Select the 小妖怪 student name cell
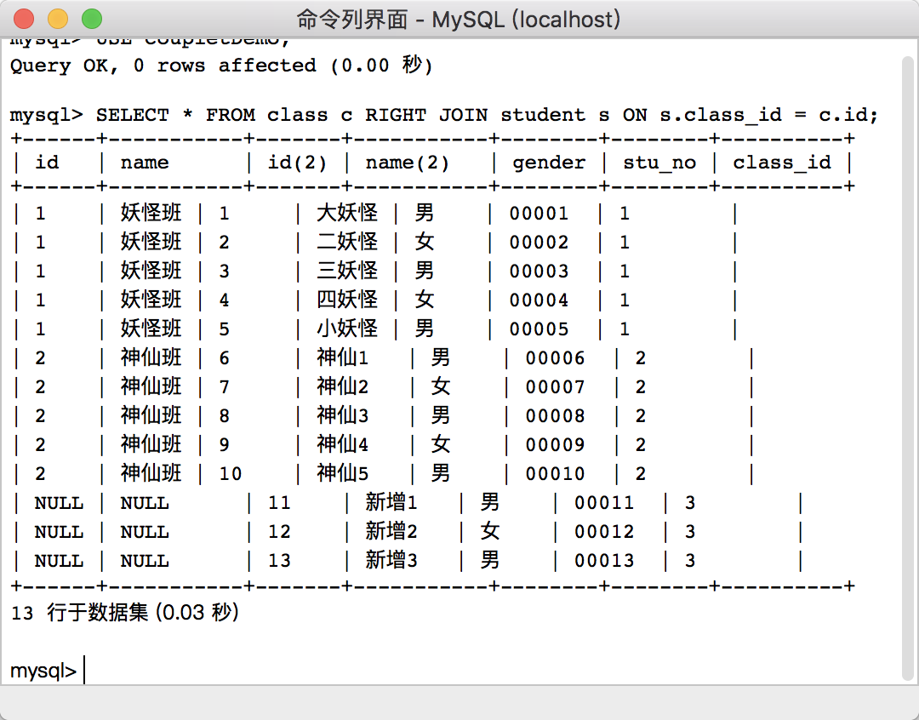Screen dimensions: 919x720 point(347,329)
